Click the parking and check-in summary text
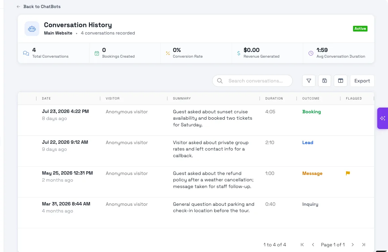Viewport: 388px width, 252px height. coord(214,207)
